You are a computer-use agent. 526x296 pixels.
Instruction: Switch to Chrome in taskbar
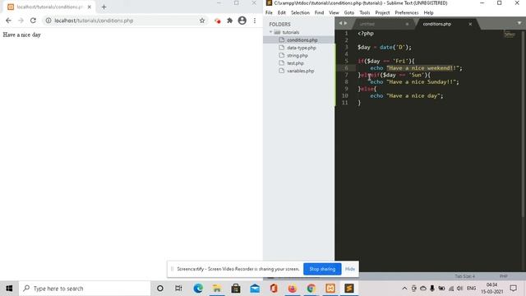point(311,289)
